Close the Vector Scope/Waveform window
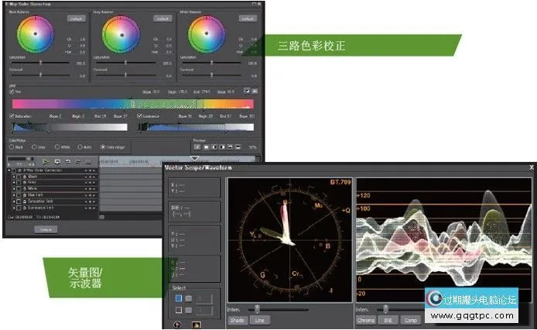Image resolution: width=537 pixels, height=330 pixels. [x=530, y=167]
